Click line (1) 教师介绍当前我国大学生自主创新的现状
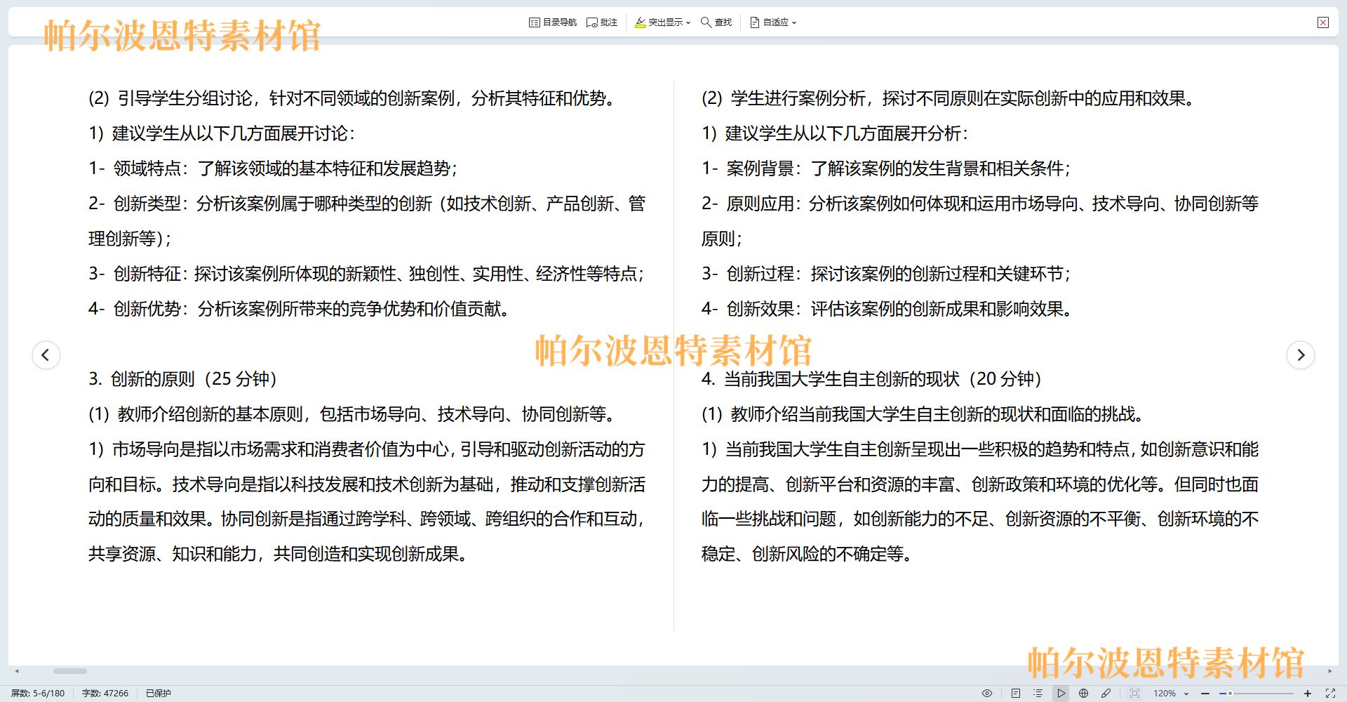 click(924, 414)
